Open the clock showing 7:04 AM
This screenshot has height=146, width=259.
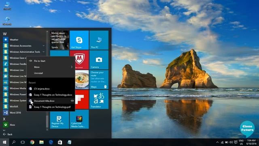(x=251, y=142)
